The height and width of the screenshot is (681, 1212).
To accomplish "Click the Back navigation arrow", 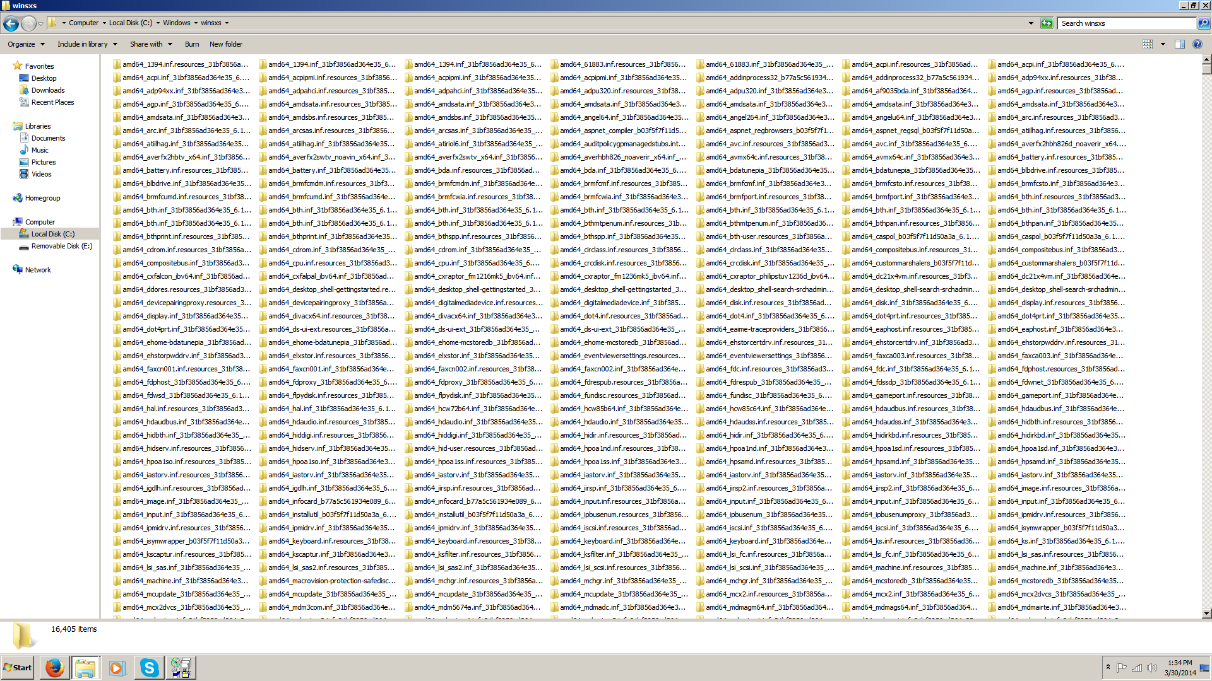I will tap(11, 23).
